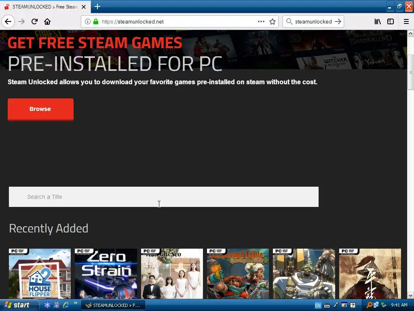The height and width of the screenshot is (311, 414).
Task: Select the STEAMUNLOCKED taskbar button
Action: [x=113, y=305]
